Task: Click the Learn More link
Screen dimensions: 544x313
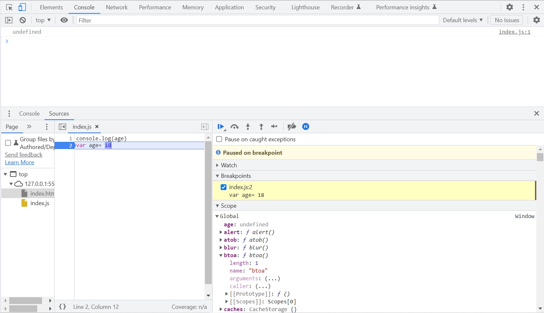Action: 20,162
